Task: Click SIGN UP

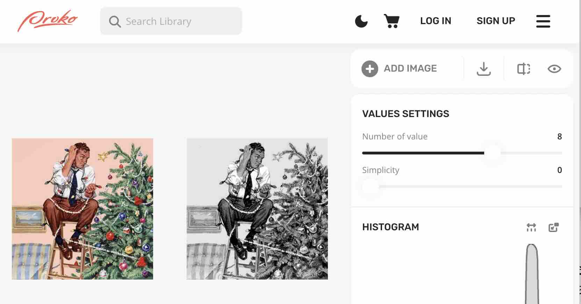Action: [496, 21]
